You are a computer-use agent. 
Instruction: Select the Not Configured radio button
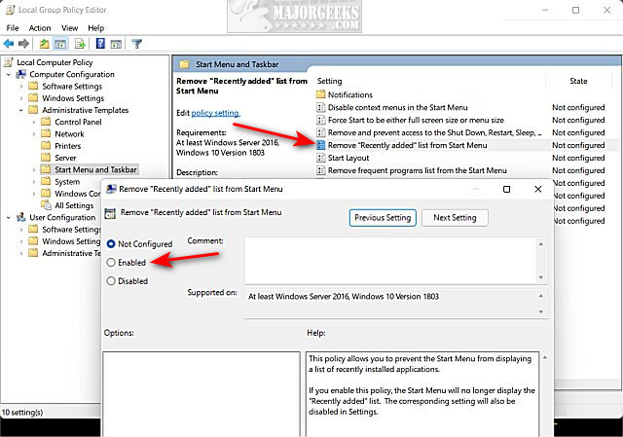111,243
